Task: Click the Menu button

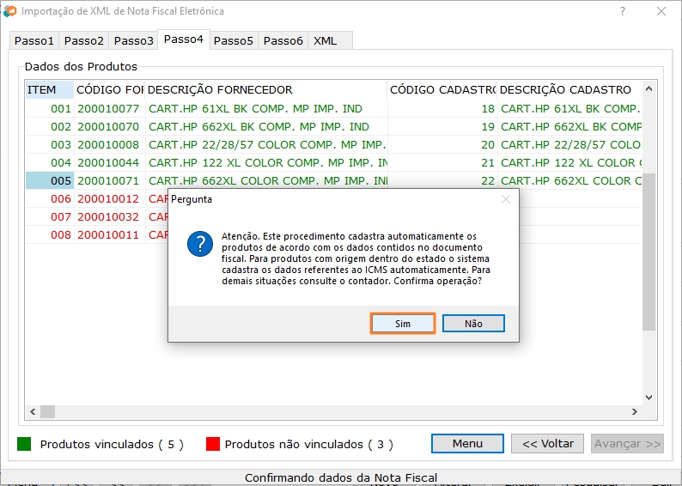Action: 467,444
